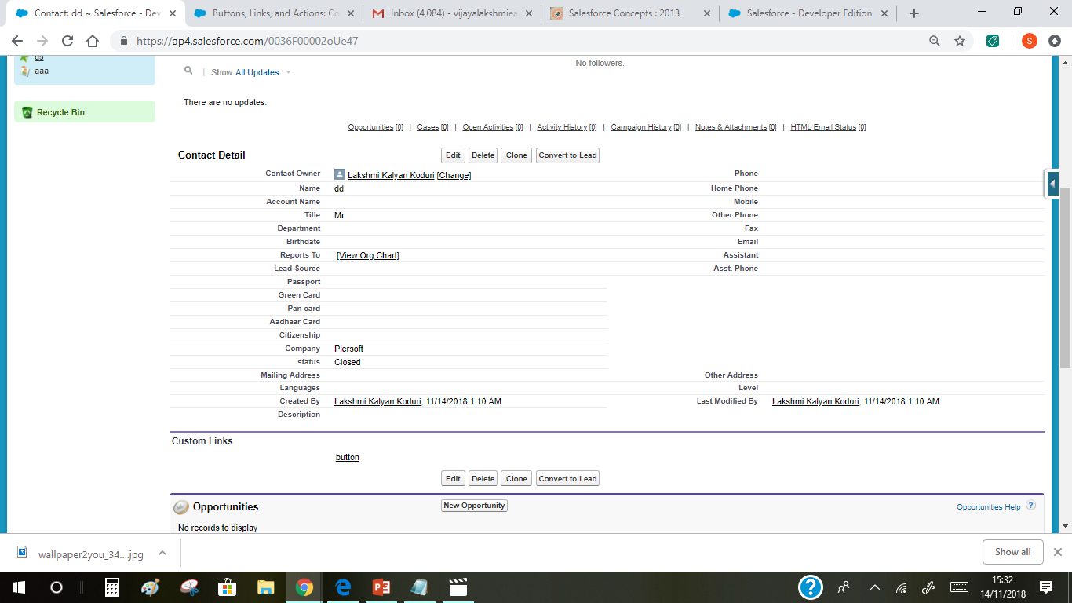Jump to Campaign History link
This screenshot has height=603, width=1072.
[x=641, y=127]
